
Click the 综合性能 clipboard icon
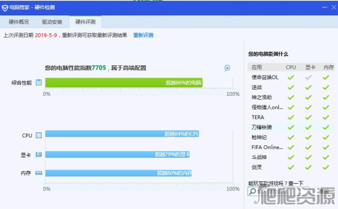click(38, 82)
